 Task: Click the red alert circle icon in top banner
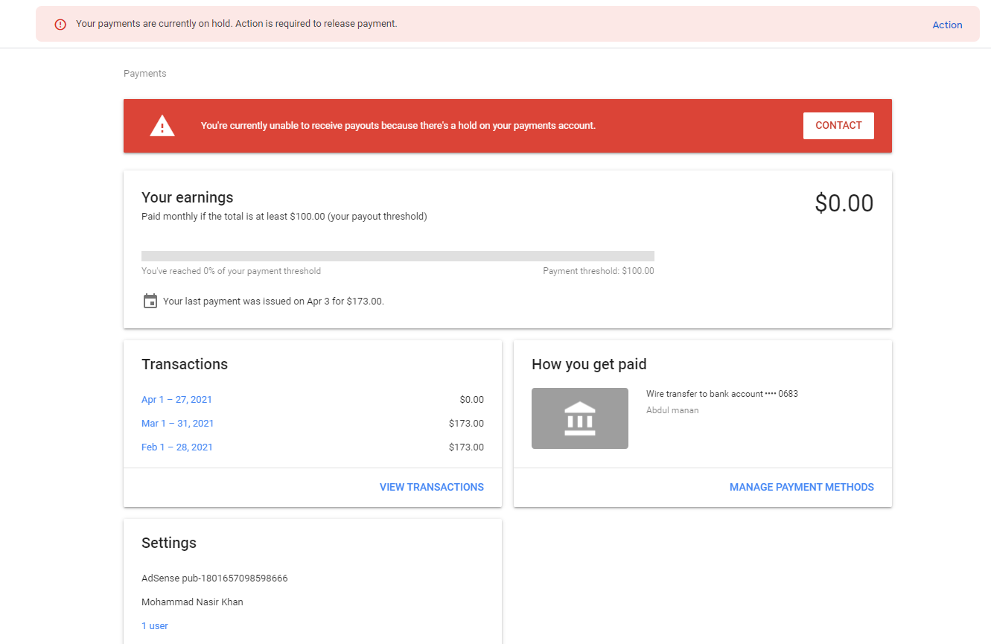60,25
